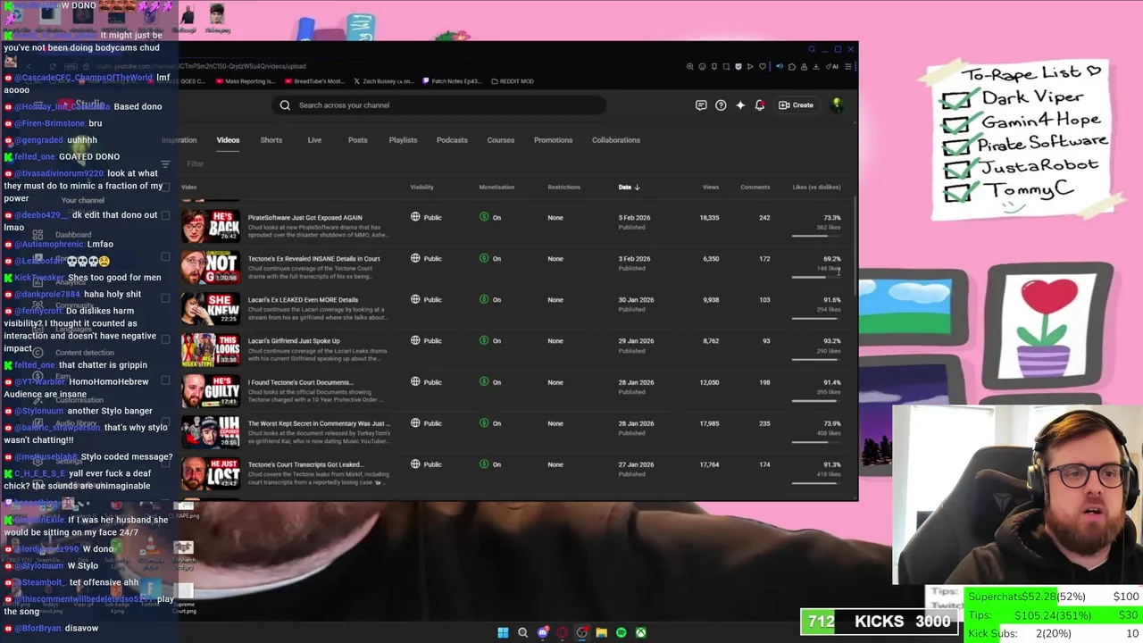1143x643 pixels.
Task: Click the browser zoom magnifier icon in toolbar
Action: coord(689,66)
